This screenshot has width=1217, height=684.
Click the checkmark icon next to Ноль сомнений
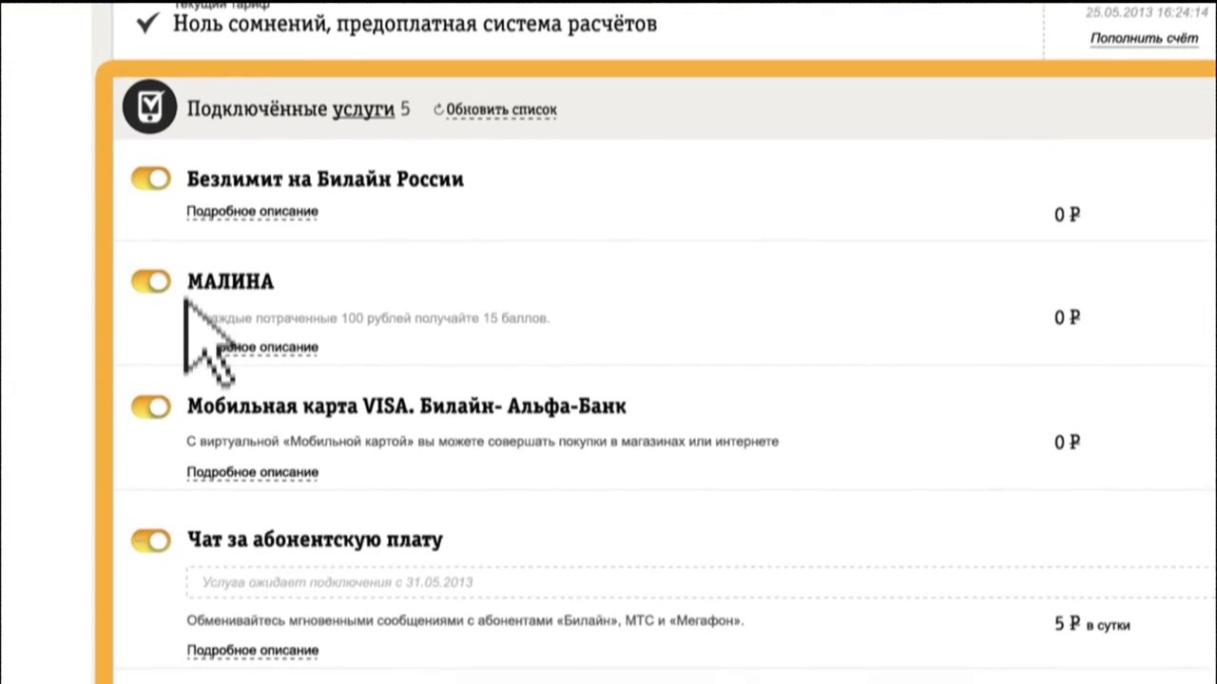[147, 23]
